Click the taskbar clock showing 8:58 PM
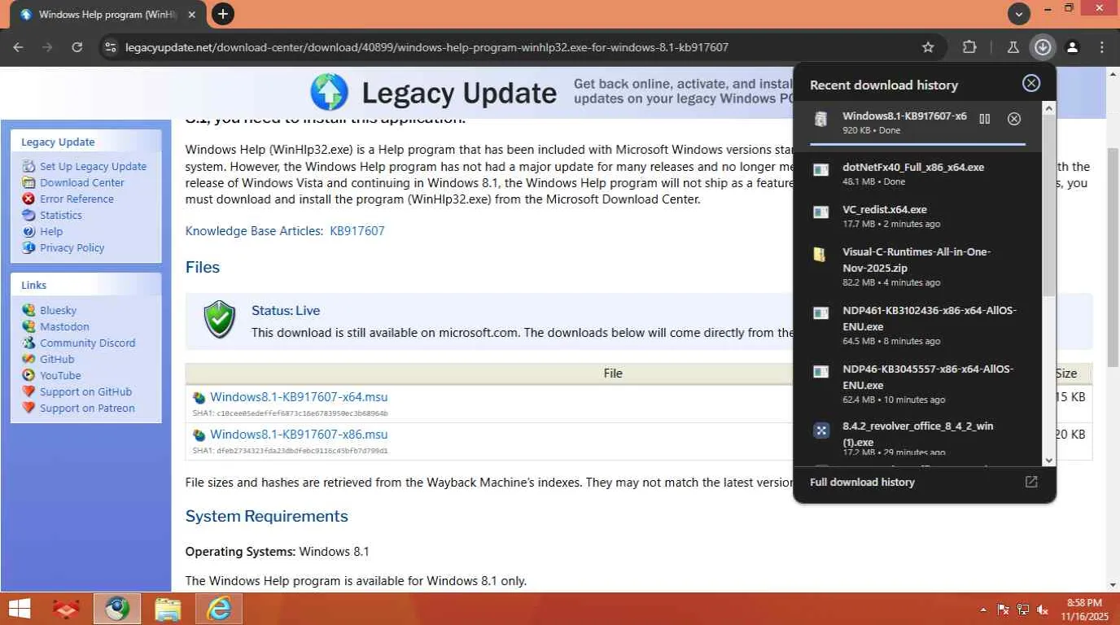The image size is (1120, 625). point(1083,610)
